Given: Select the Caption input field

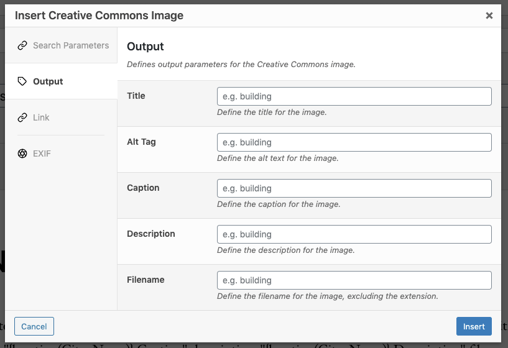Looking at the screenshot, I should [354, 188].
